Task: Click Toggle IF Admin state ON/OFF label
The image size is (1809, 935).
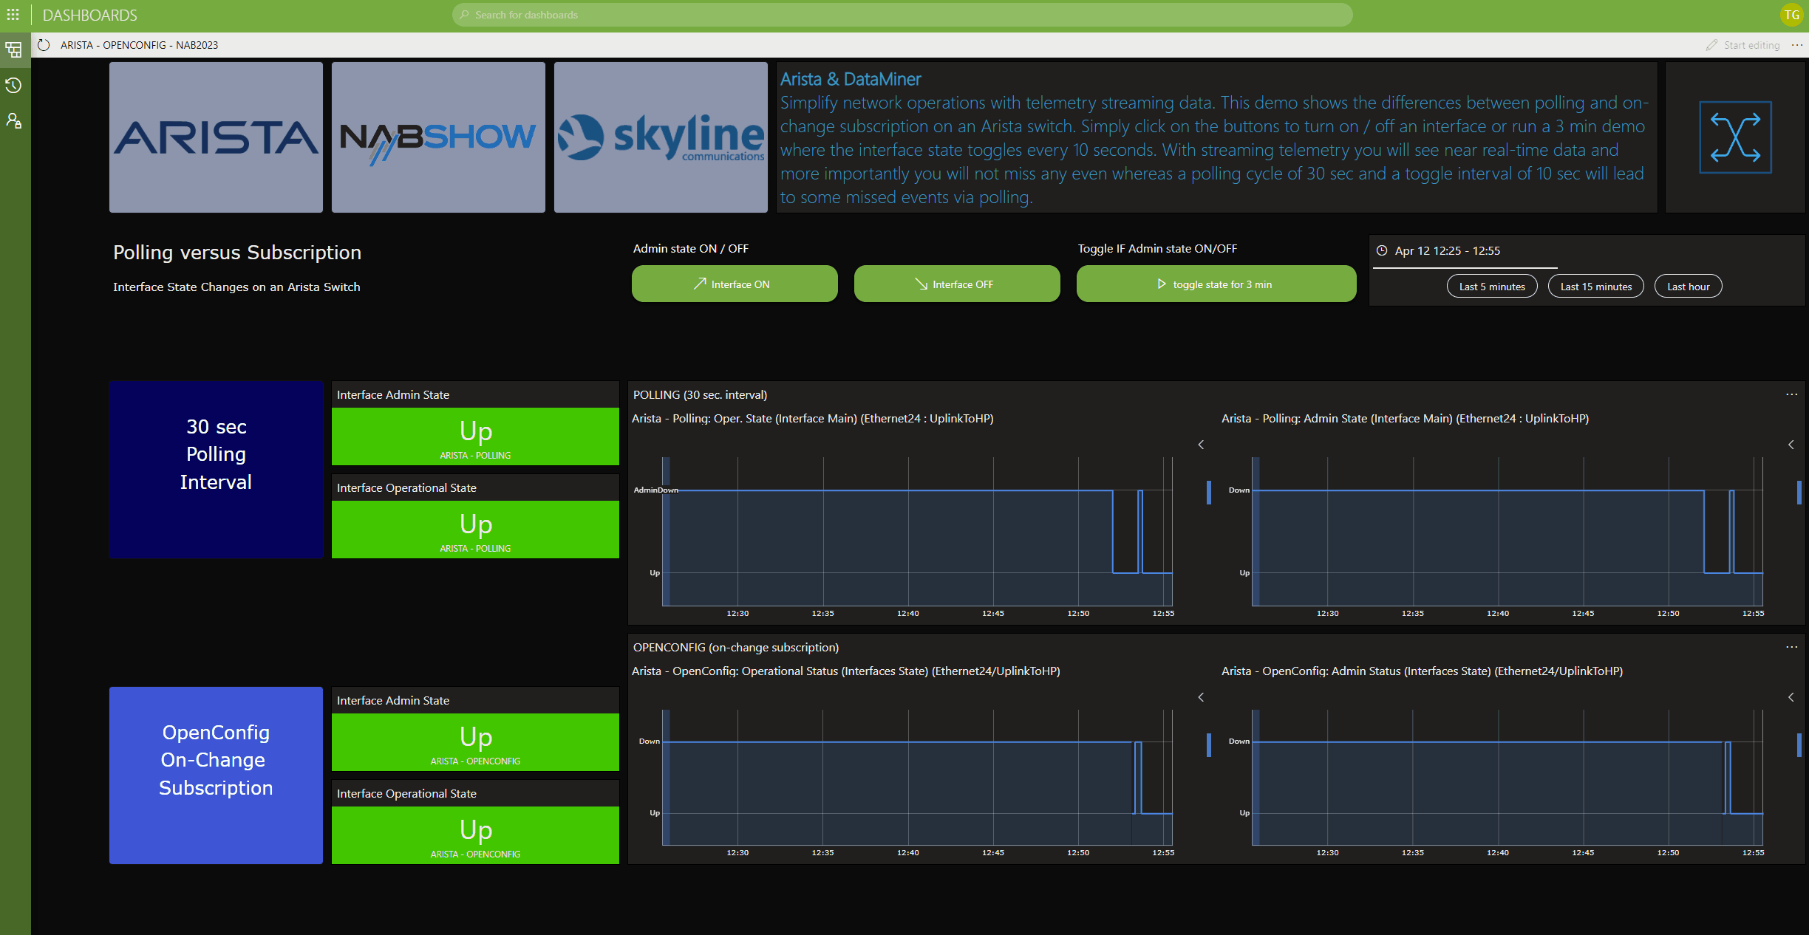Action: (1157, 249)
